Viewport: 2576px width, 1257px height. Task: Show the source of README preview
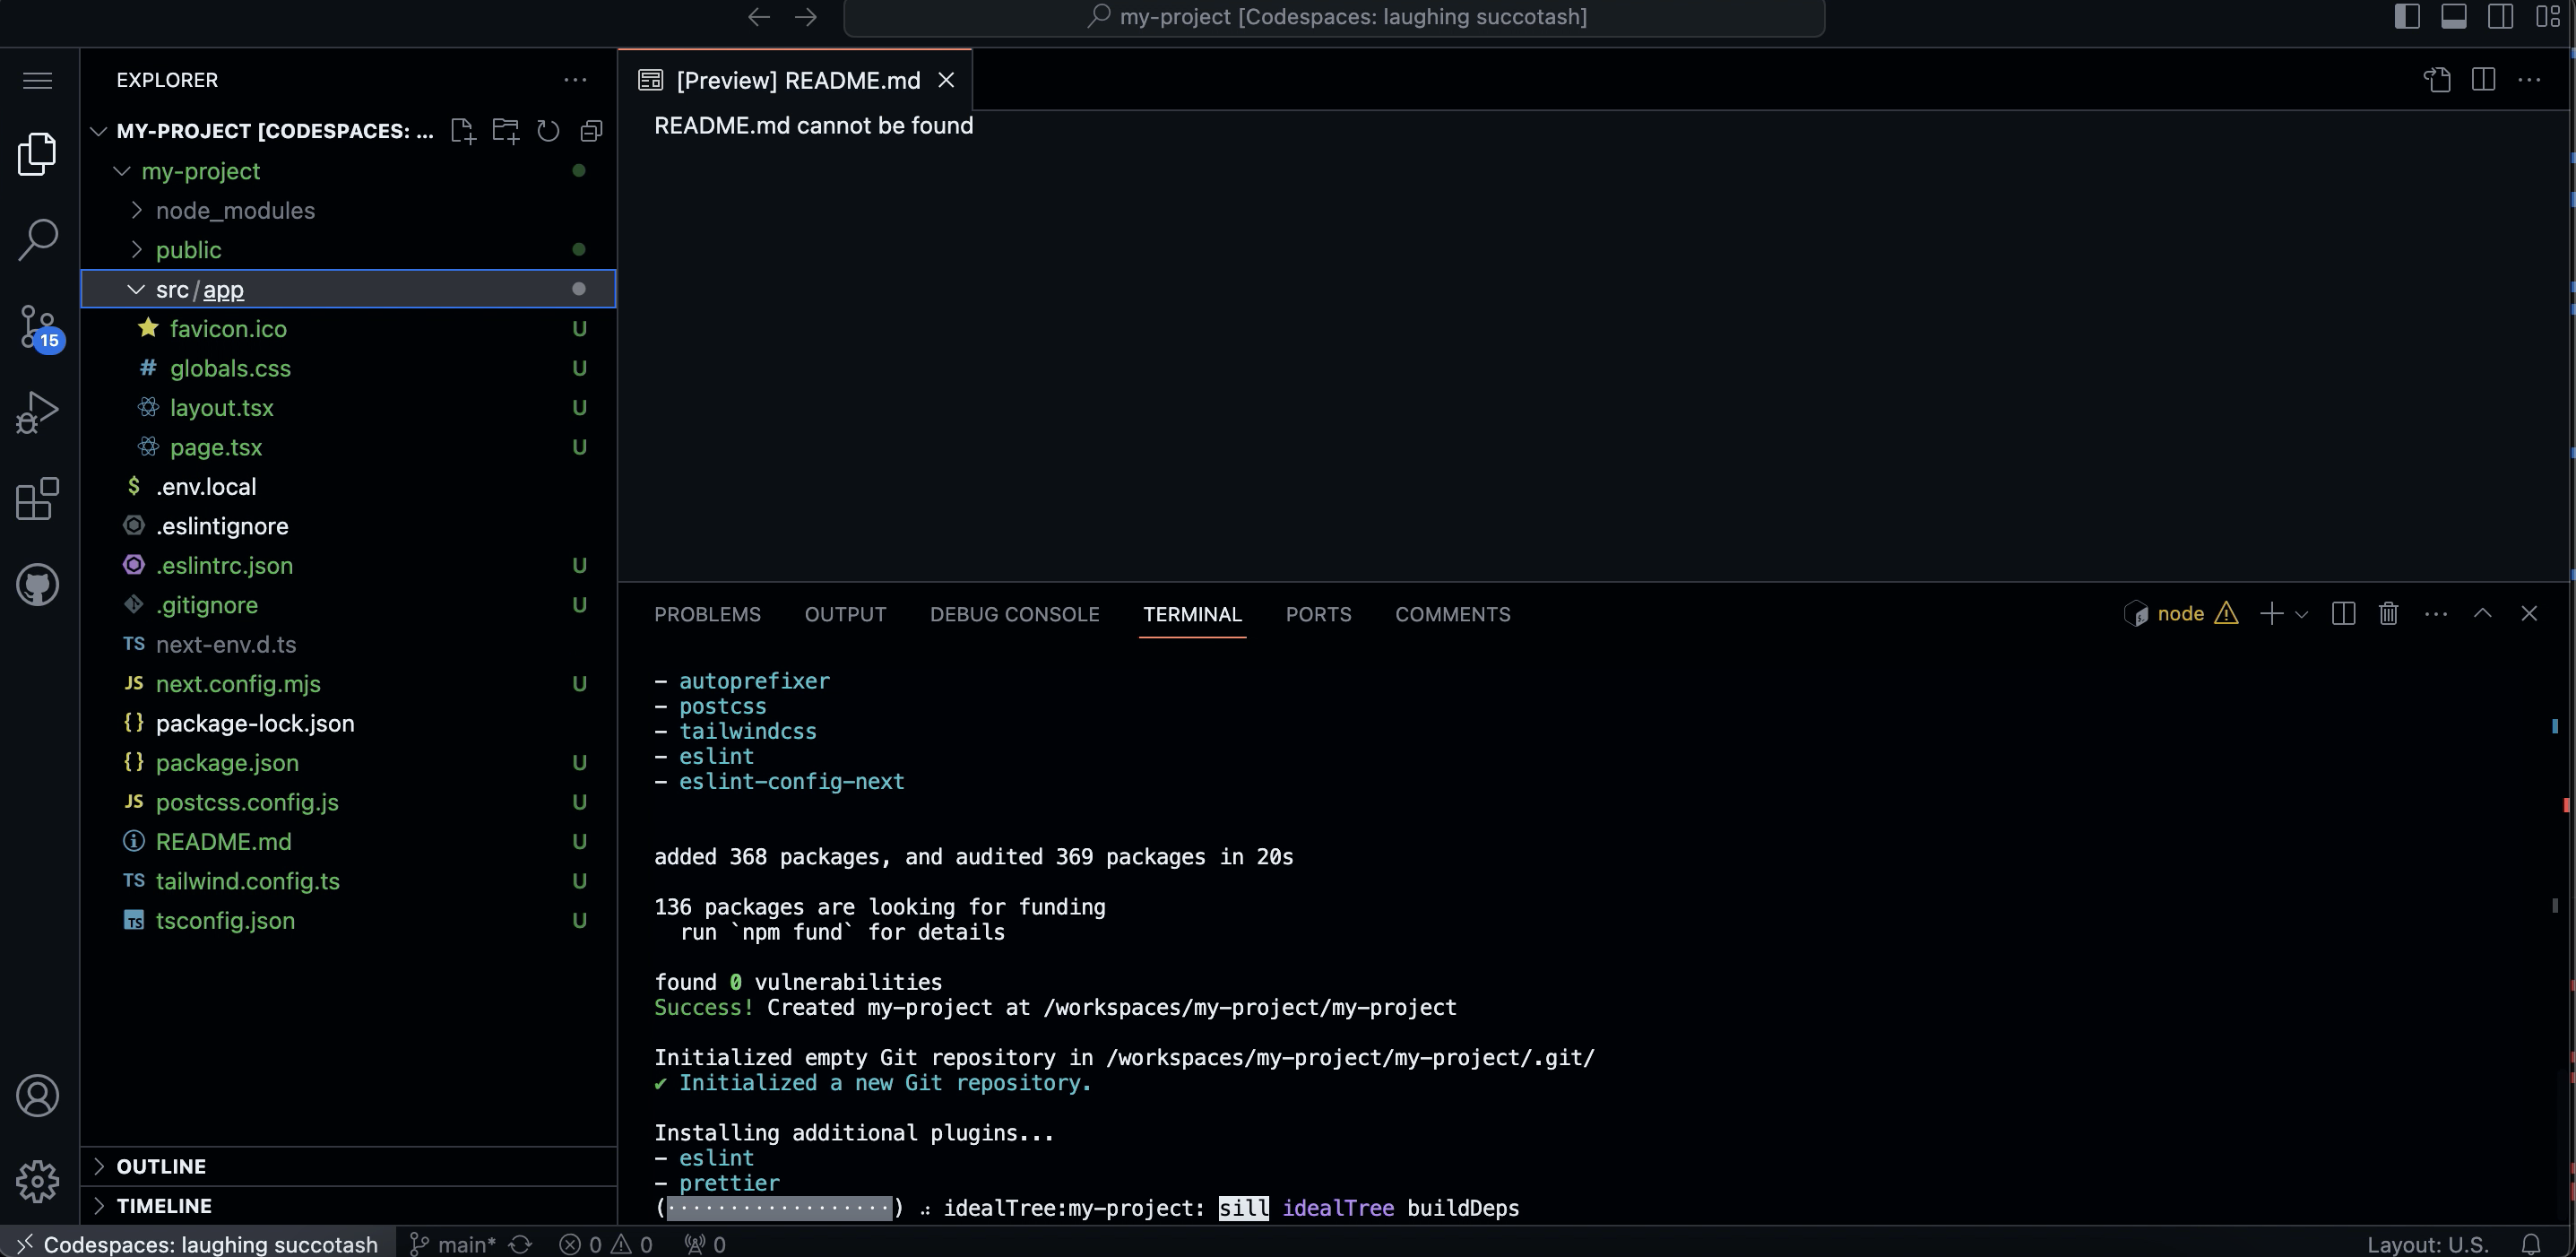[x=2437, y=80]
